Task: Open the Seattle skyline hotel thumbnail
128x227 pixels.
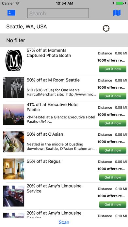Action: pos(14,115)
